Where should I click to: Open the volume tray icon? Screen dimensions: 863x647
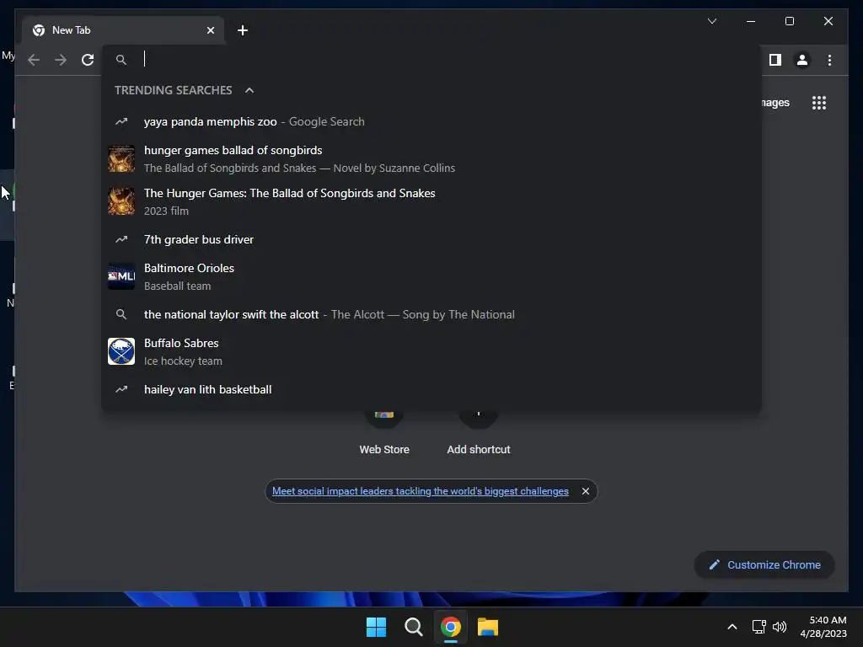pyautogui.click(x=780, y=627)
